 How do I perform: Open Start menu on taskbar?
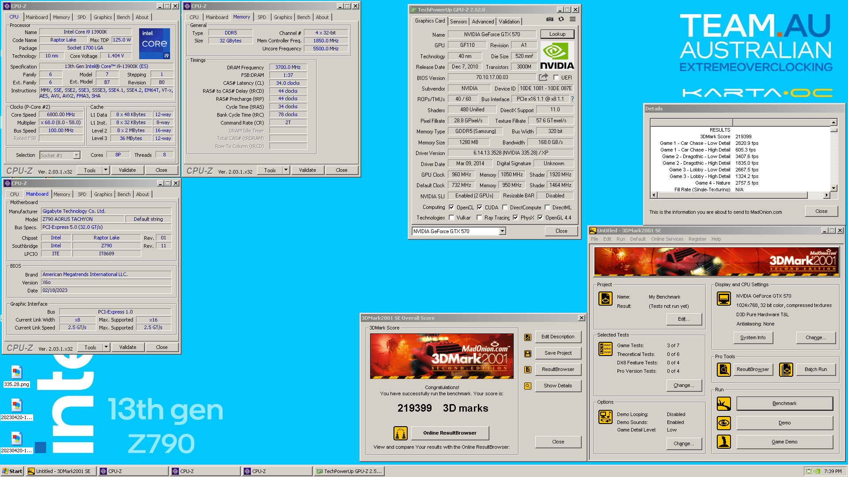[x=12, y=471]
